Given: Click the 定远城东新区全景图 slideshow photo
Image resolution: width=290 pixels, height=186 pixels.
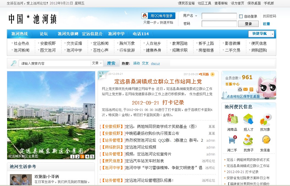Looking at the screenshot, I should point(51,115).
